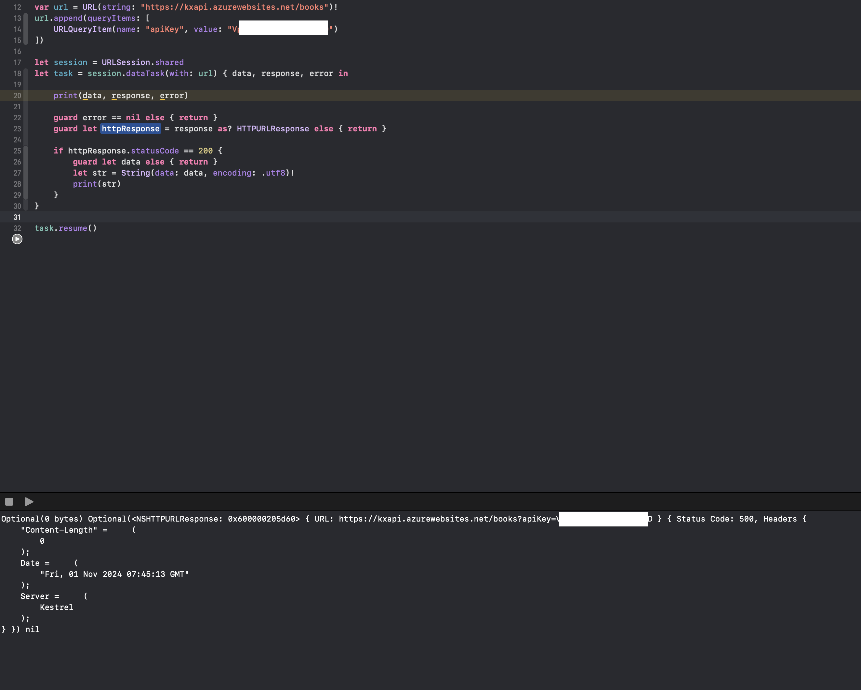Click the date "Fri, 01 Nov 2024 07:45:13 GMT"
This screenshot has width=861, height=690.
coord(114,574)
